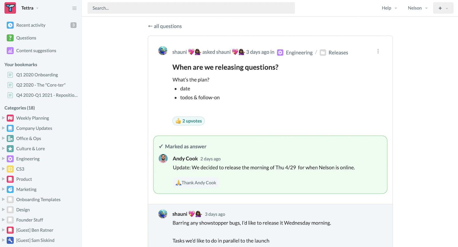Click the Product category icon
458x247 pixels.
pyautogui.click(x=10, y=179)
